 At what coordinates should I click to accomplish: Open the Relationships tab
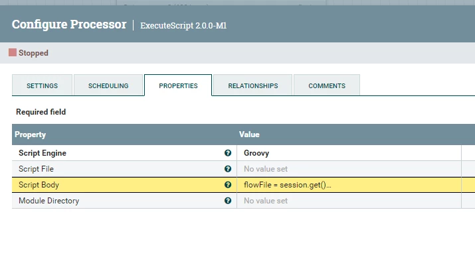(x=253, y=85)
